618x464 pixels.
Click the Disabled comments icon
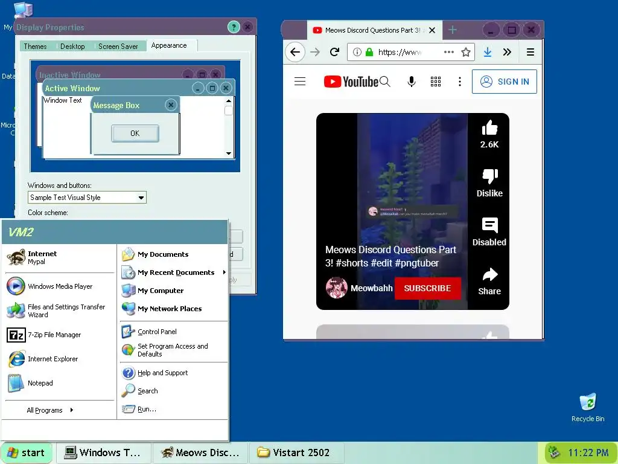pyautogui.click(x=489, y=225)
